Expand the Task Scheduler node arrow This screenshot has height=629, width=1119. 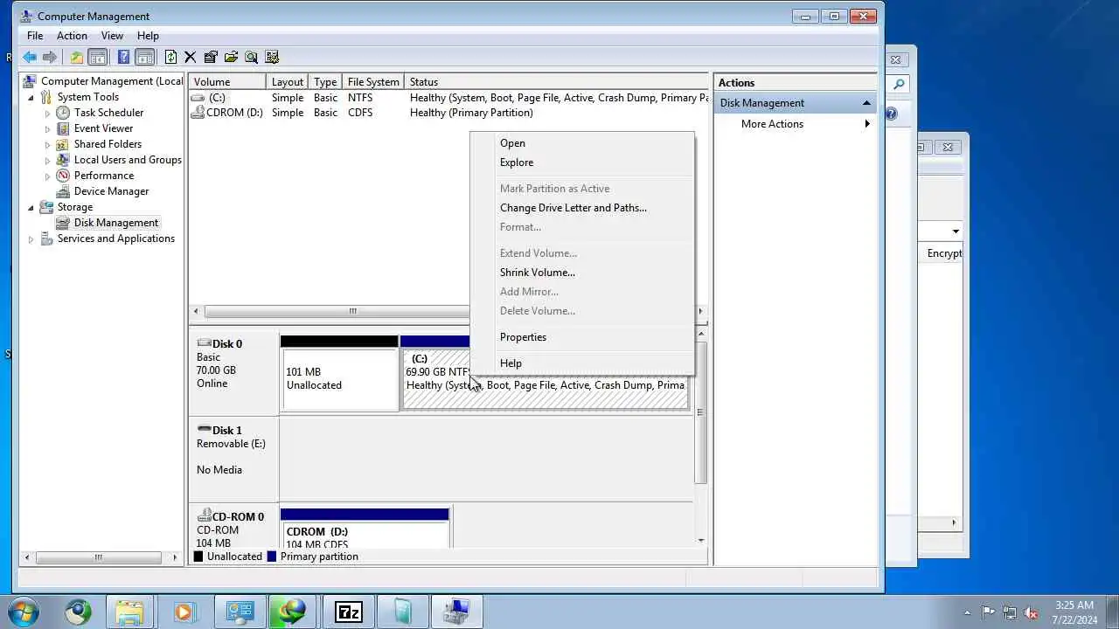47,113
